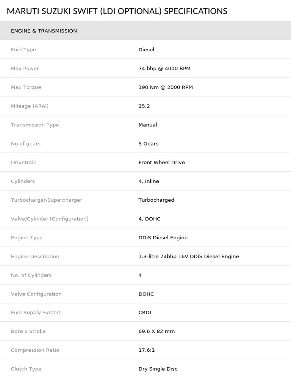291x389 pixels.
Task: Click the Turbocharger/Supercharger label
Action: click(x=47, y=200)
